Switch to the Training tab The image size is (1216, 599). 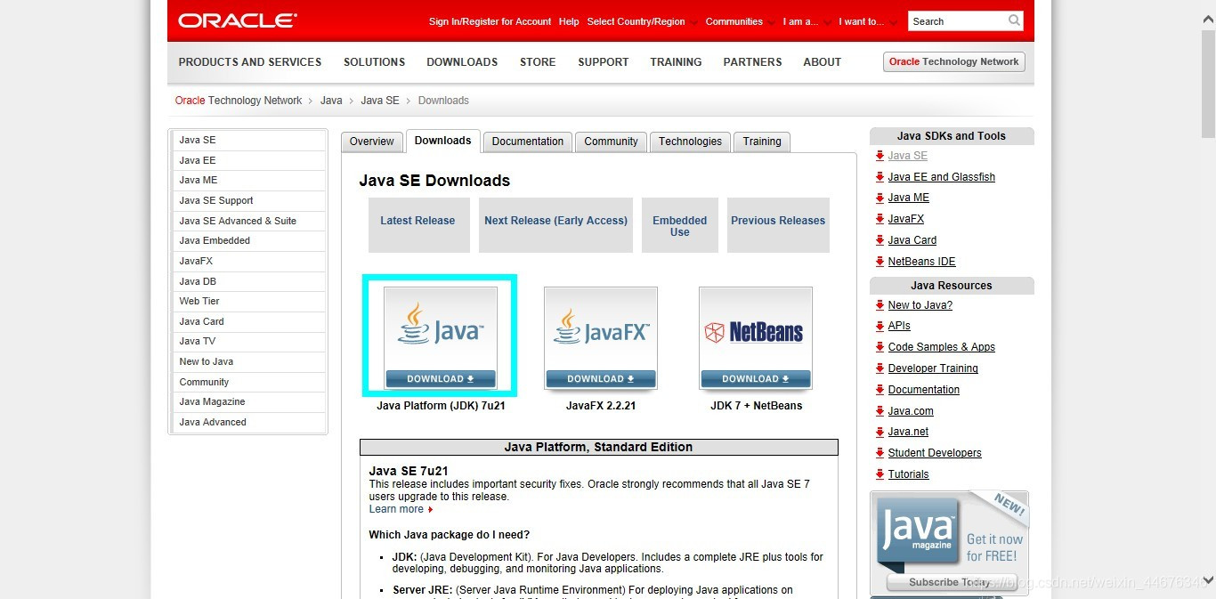762,142
